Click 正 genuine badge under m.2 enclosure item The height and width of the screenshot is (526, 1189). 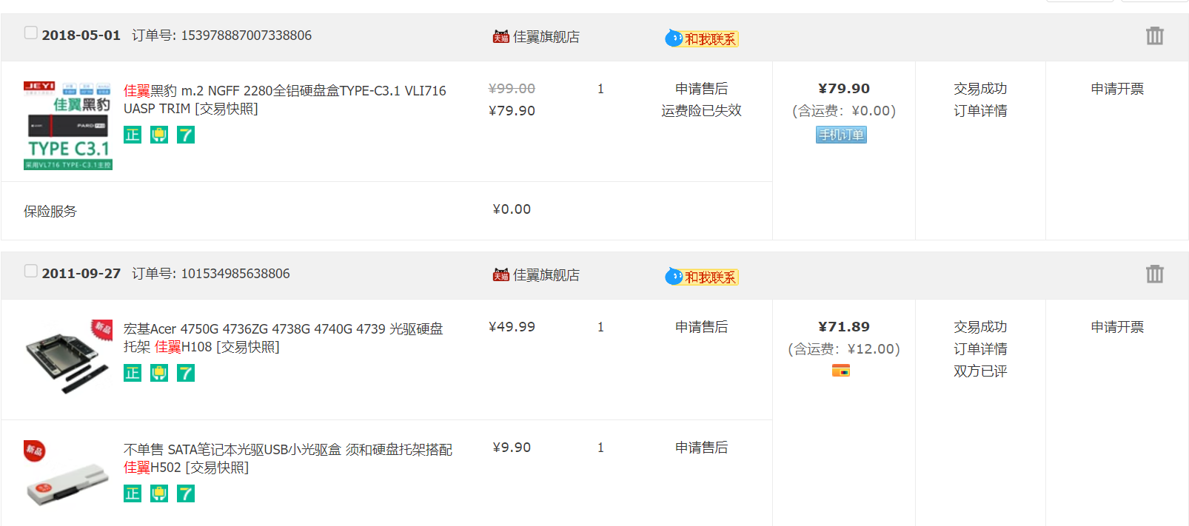pos(133,135)
